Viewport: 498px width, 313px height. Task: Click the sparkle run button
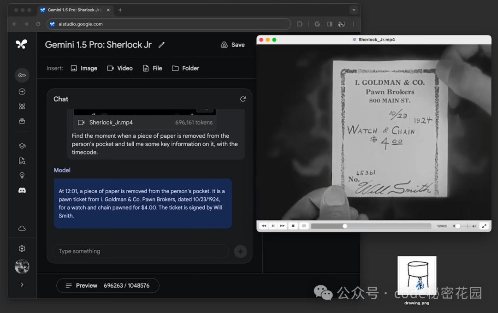point(240,251)
